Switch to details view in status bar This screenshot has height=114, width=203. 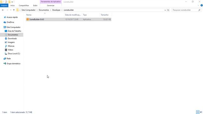coord(198,112)
